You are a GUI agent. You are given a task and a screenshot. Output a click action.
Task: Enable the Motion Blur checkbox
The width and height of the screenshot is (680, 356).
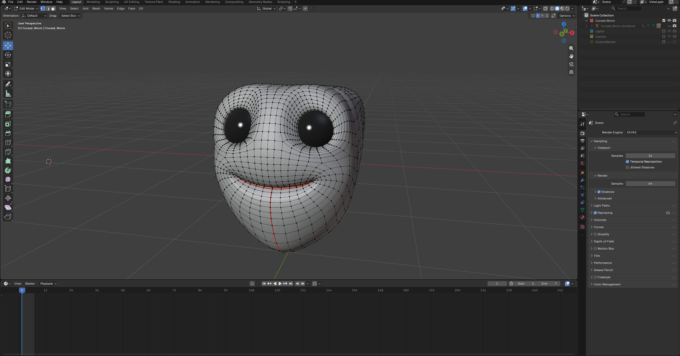(595, 249)
